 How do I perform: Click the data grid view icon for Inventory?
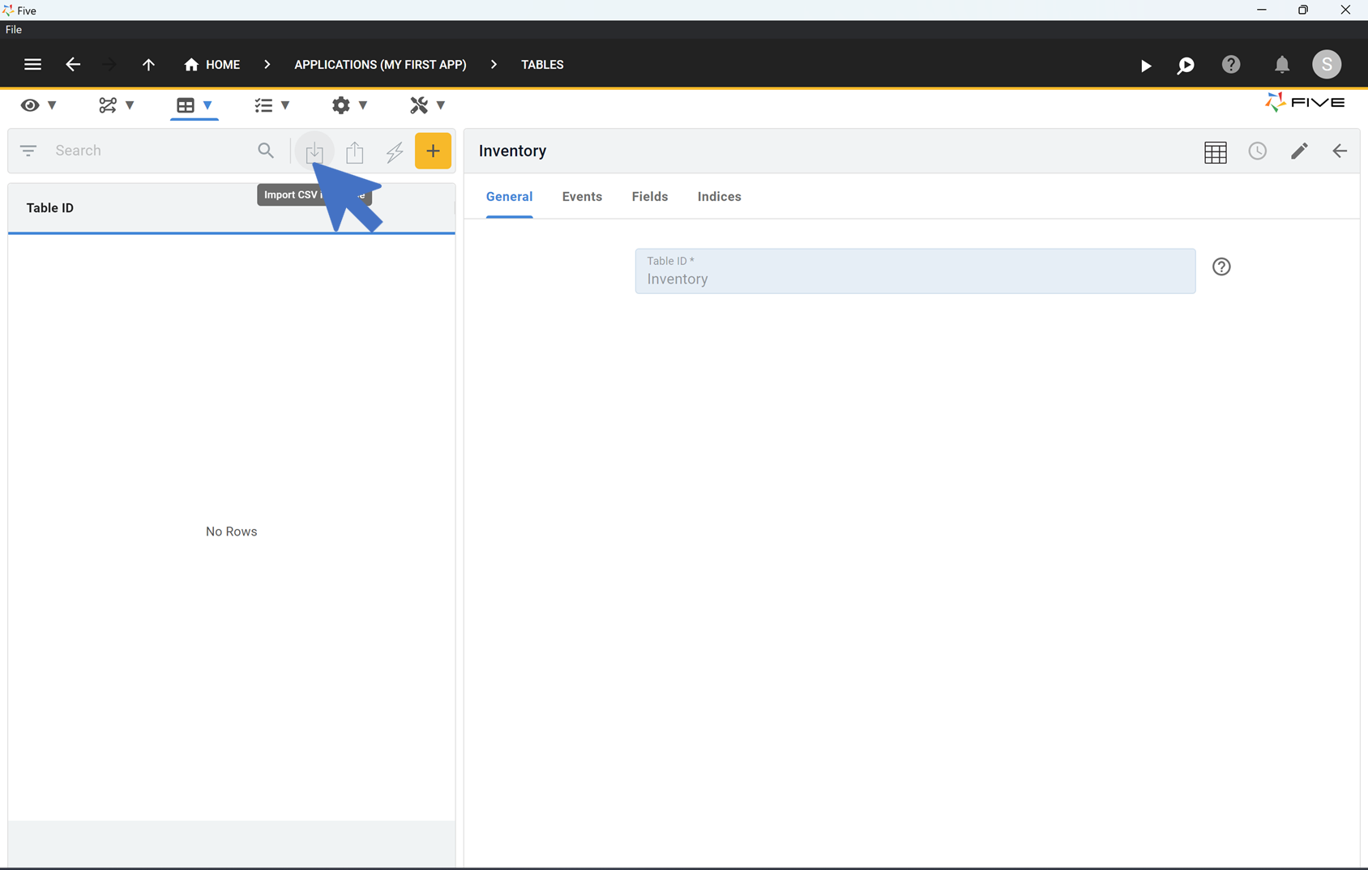(1216, 151)
